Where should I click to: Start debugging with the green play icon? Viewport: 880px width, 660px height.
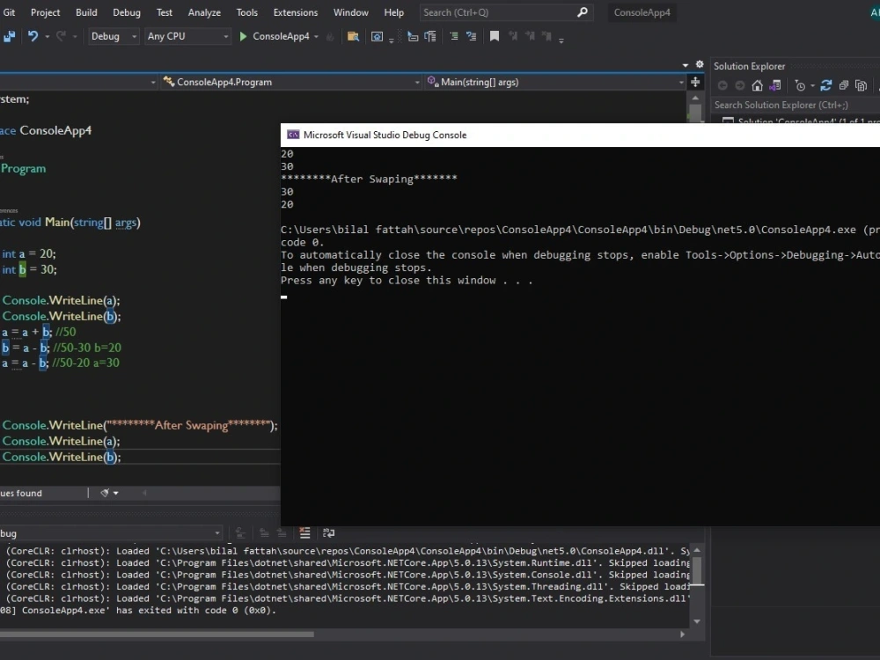point(243,36)
